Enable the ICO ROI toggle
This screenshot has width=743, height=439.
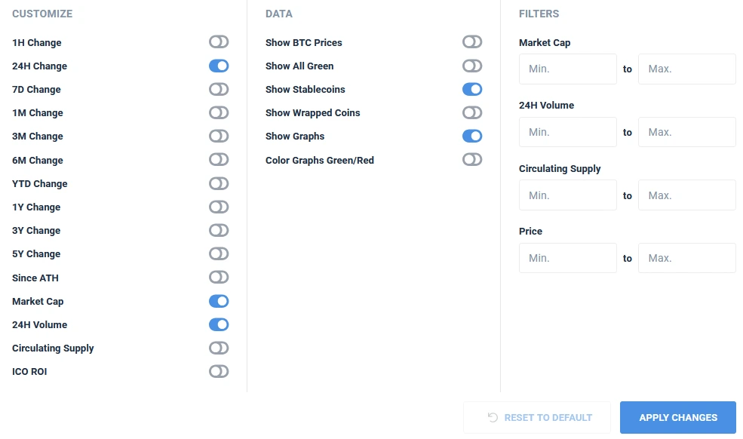click(219, 371)
